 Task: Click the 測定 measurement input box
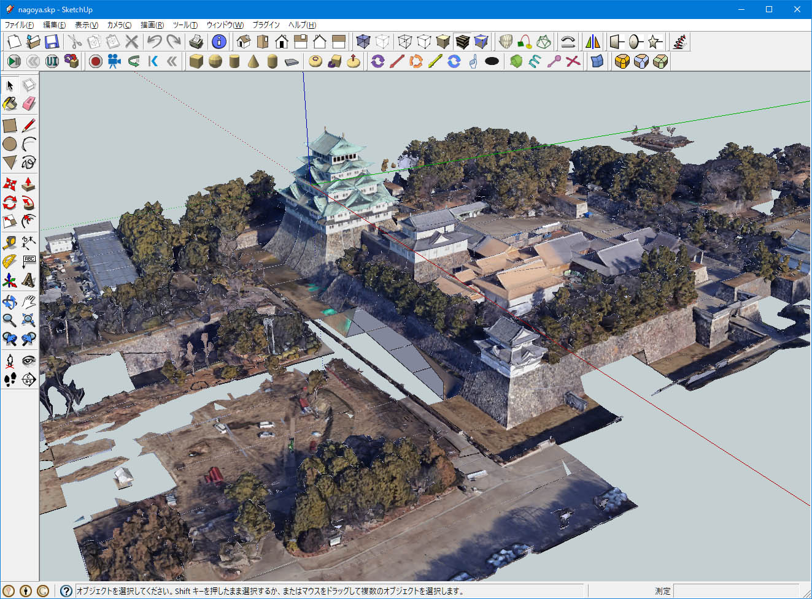point(736,591)
